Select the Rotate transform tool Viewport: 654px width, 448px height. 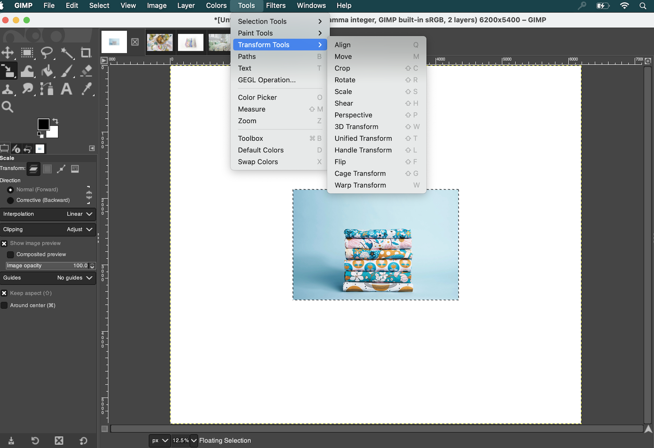[344, 80]
